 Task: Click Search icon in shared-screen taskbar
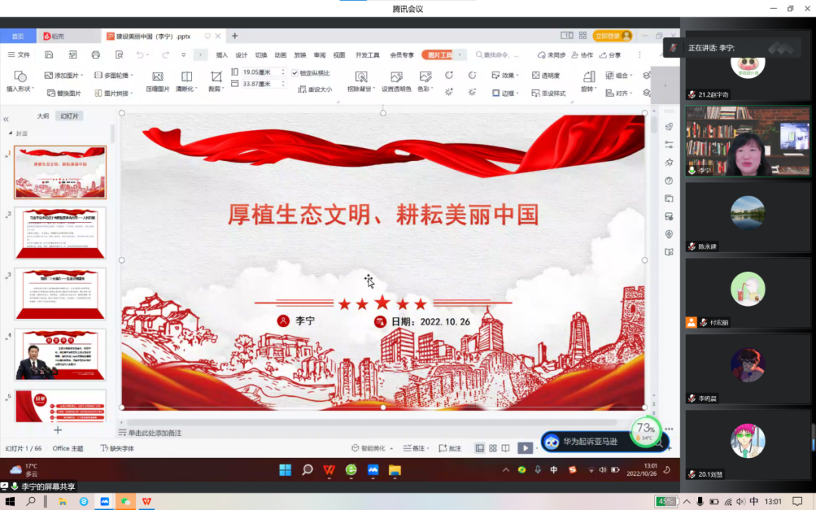(x=307, y=471)
